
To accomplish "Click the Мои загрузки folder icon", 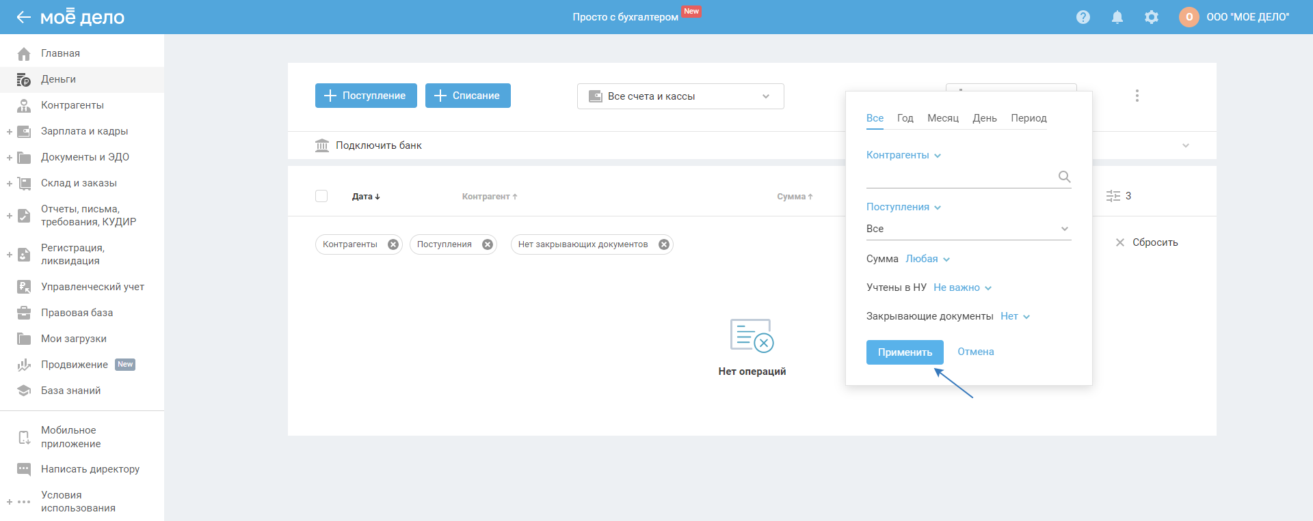I will pyautogui.click(x=24, y=339).
